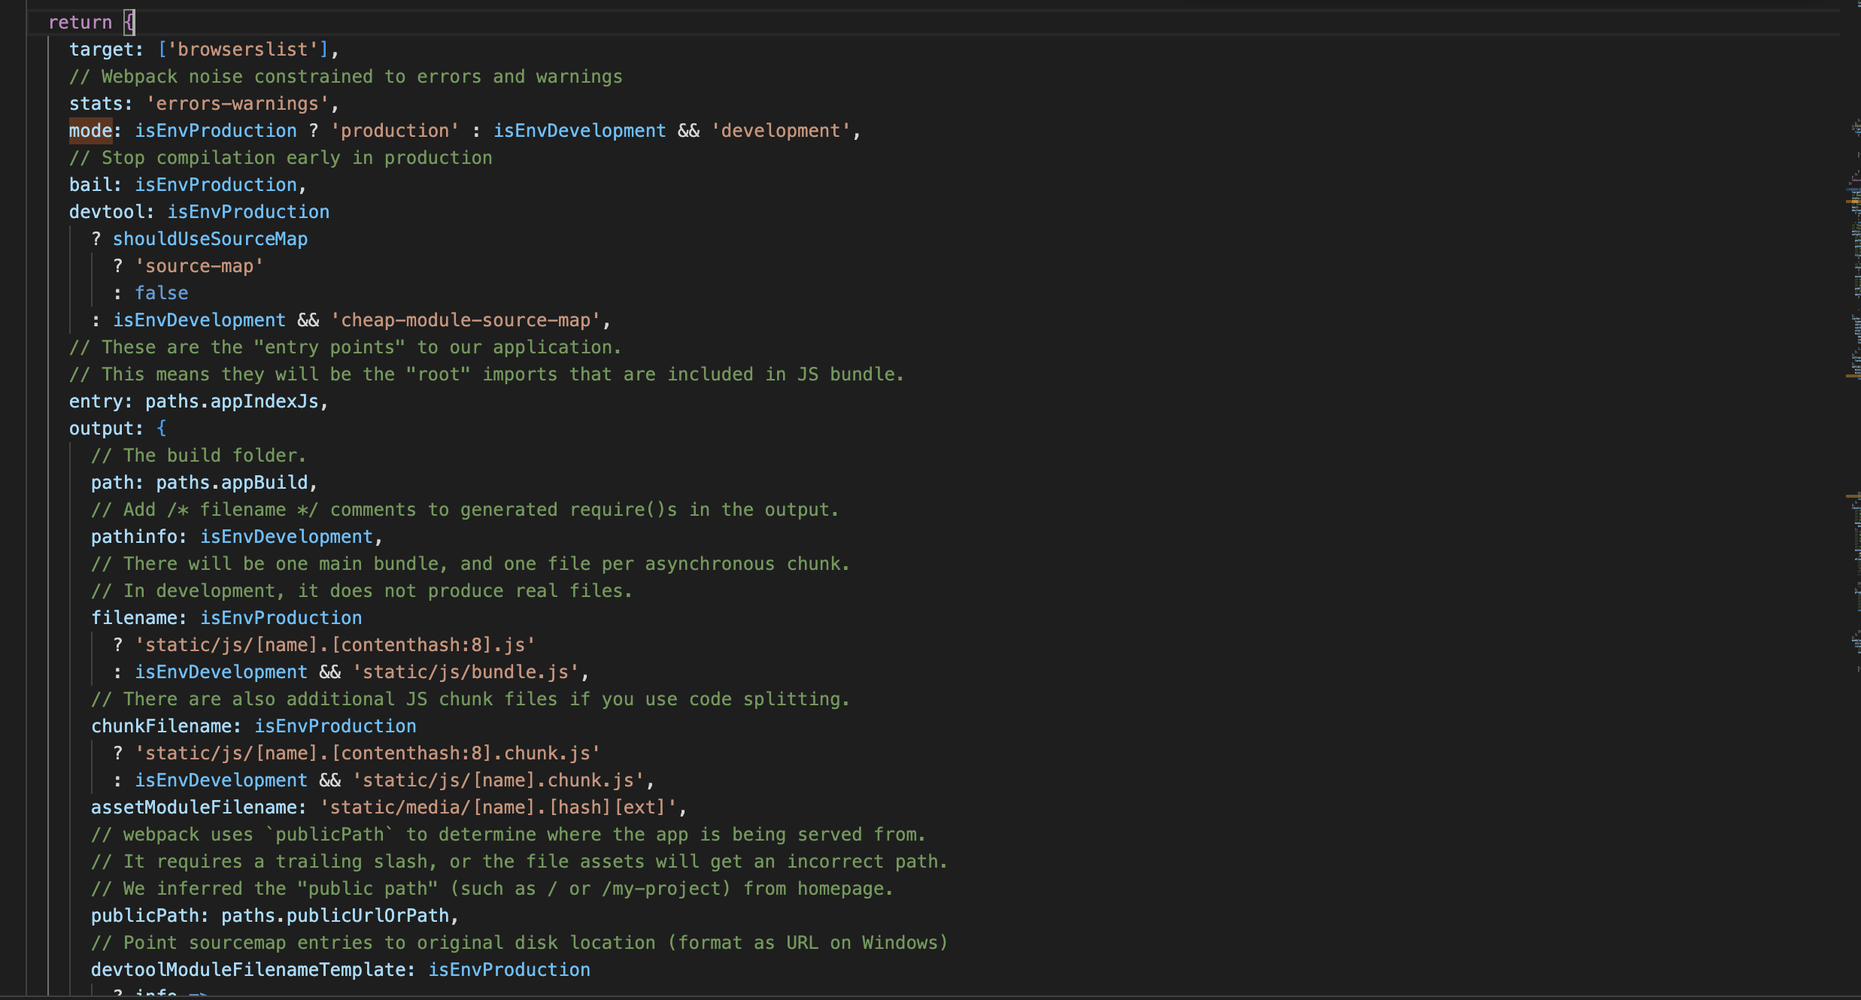Click the 'production' string literal

(395, 131)
